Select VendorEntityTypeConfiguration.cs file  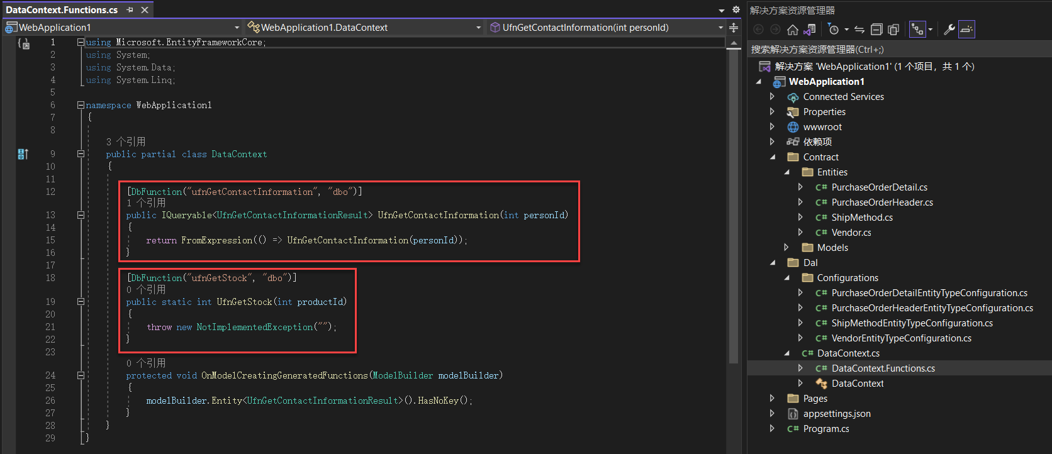point(901,338)
